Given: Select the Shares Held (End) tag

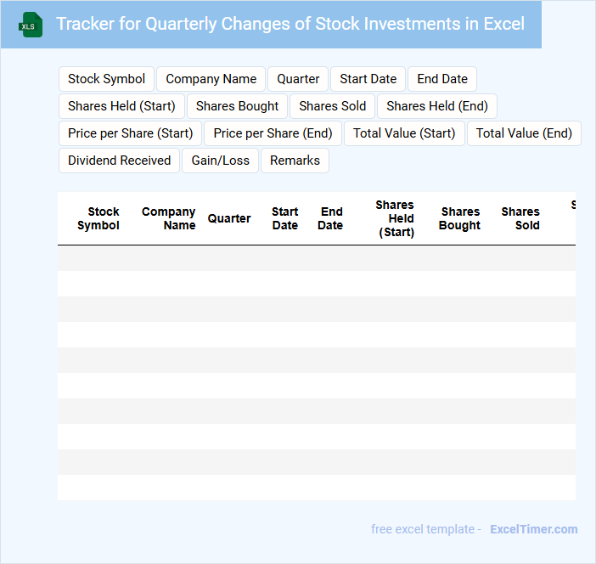Looking at the screenshot, I should (437, 106).
